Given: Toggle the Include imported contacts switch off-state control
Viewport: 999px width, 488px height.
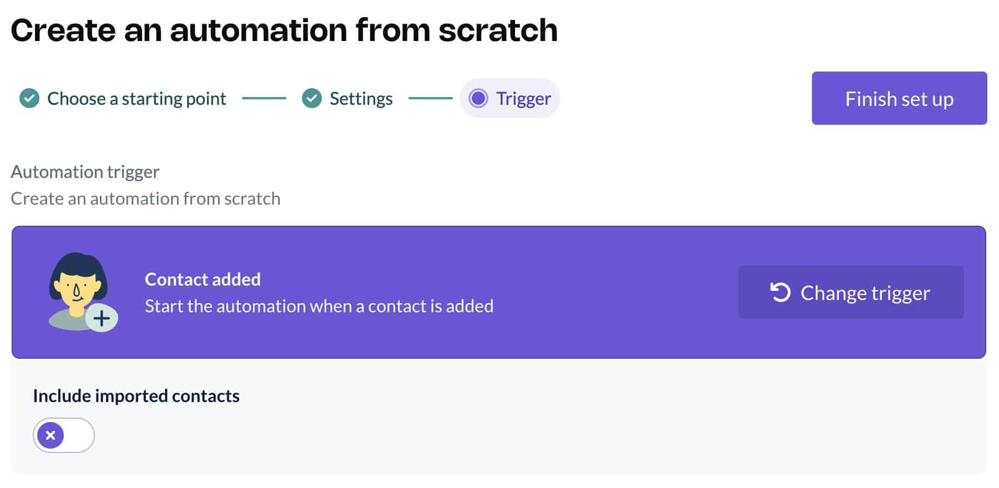Looking at the screenshot, I should pyautogui.click(x=63, y=435).
